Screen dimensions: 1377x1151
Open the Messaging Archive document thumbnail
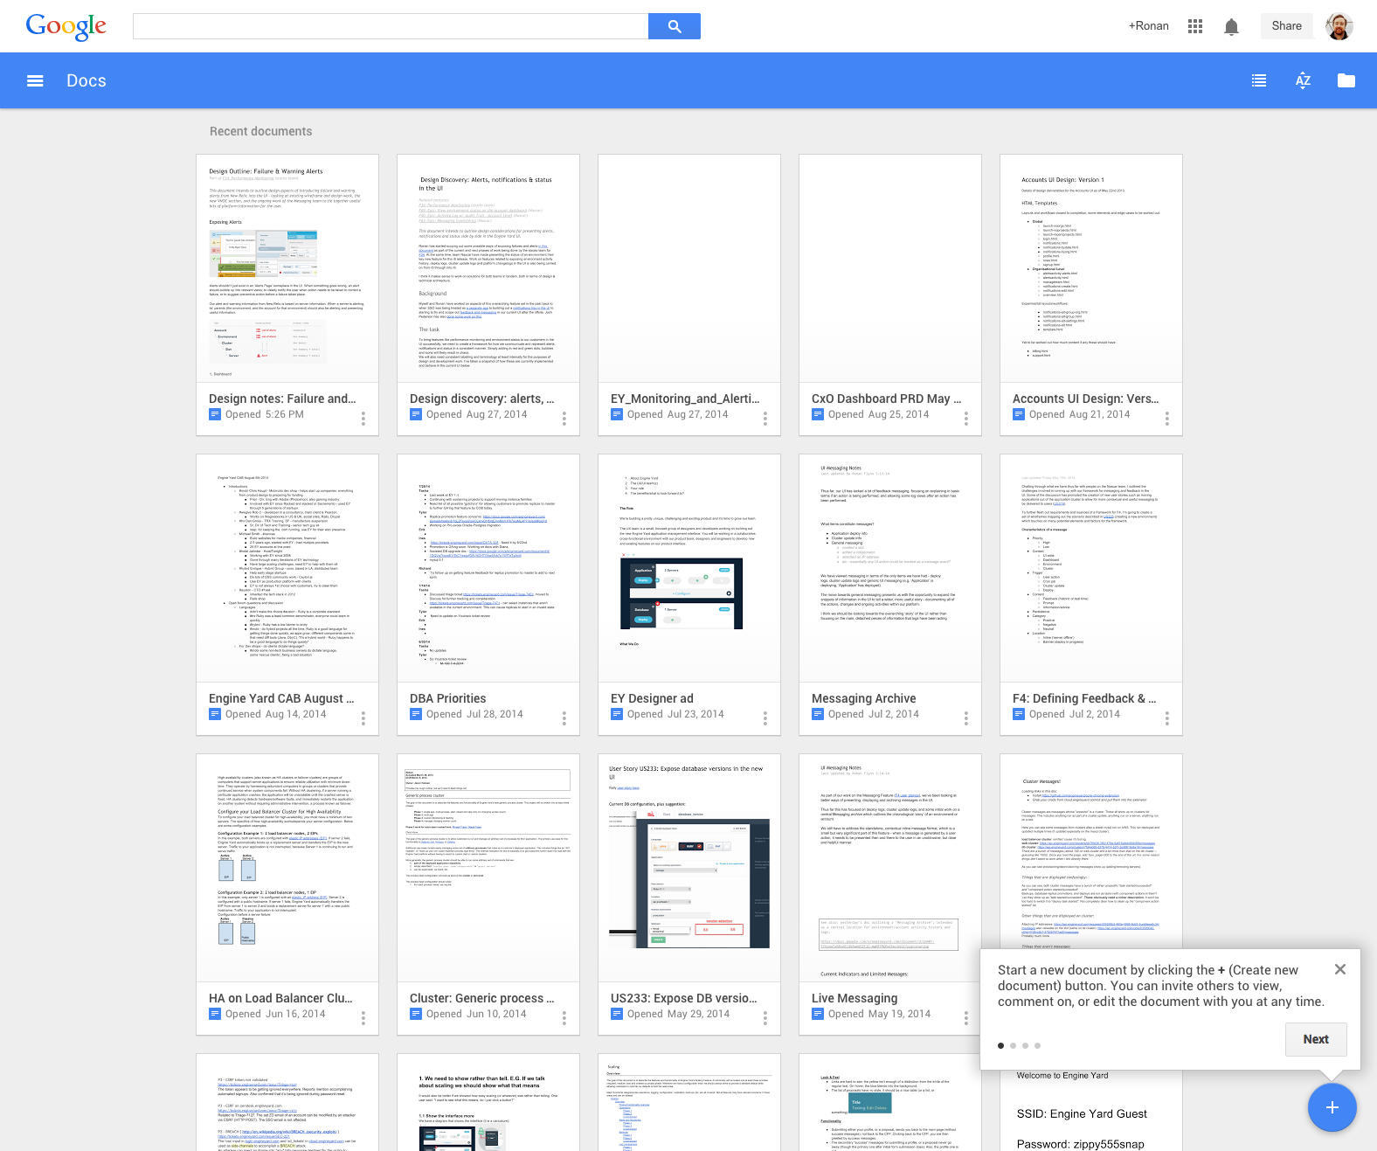pos(890,568)
